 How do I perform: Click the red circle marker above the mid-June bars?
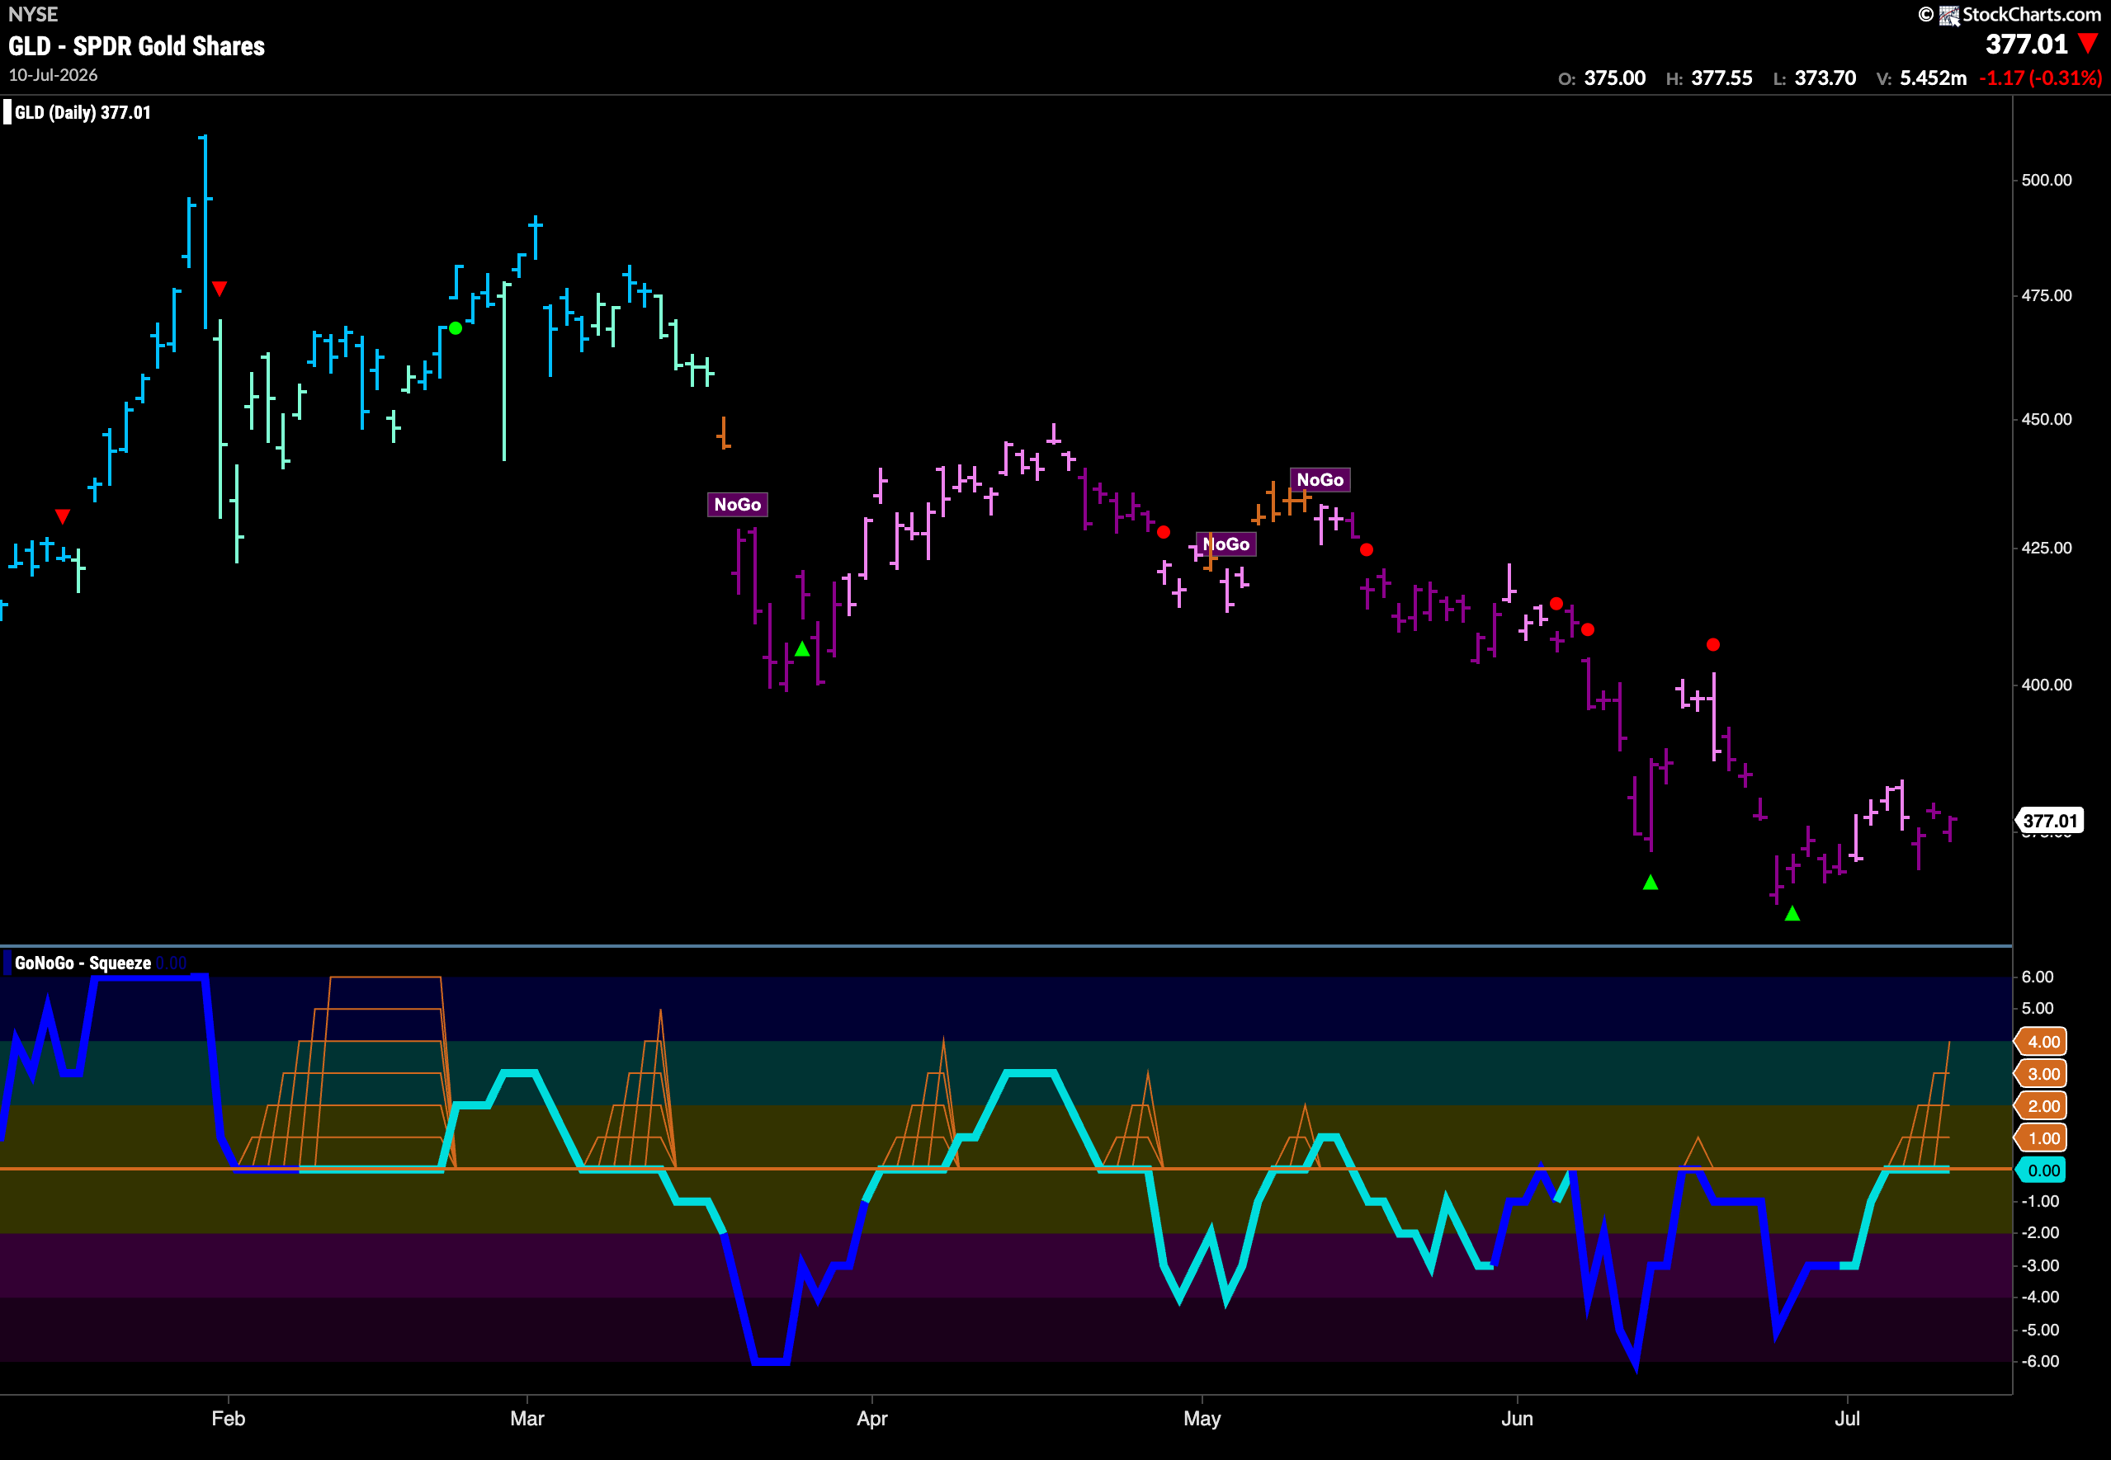pyautogui.click(x=1713, y=645)
